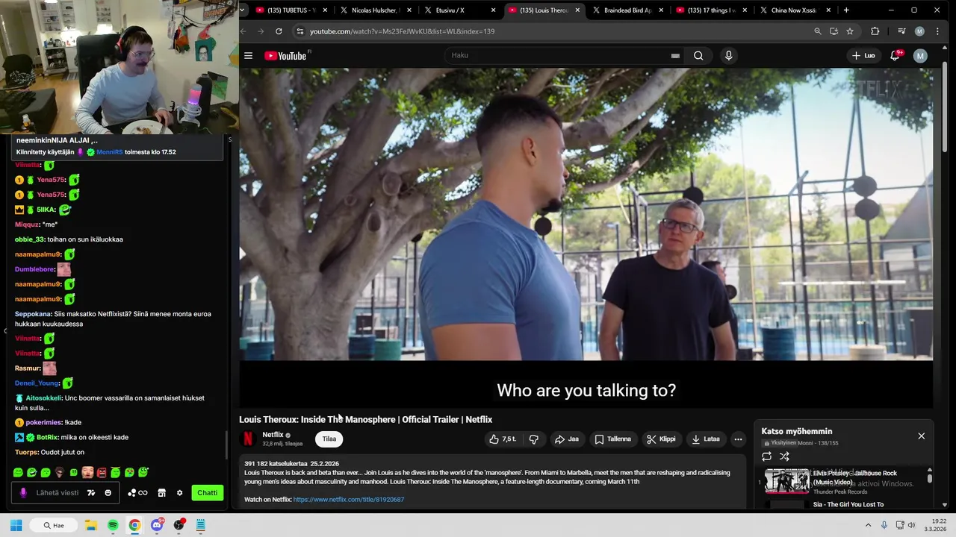Open chat settings gear
Screen dimensions: 956x537
pyautogui.click(x=179, y=493)
